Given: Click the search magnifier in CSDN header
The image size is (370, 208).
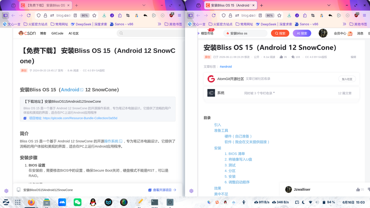Looking at the screenshot, I should click(121, 33).
